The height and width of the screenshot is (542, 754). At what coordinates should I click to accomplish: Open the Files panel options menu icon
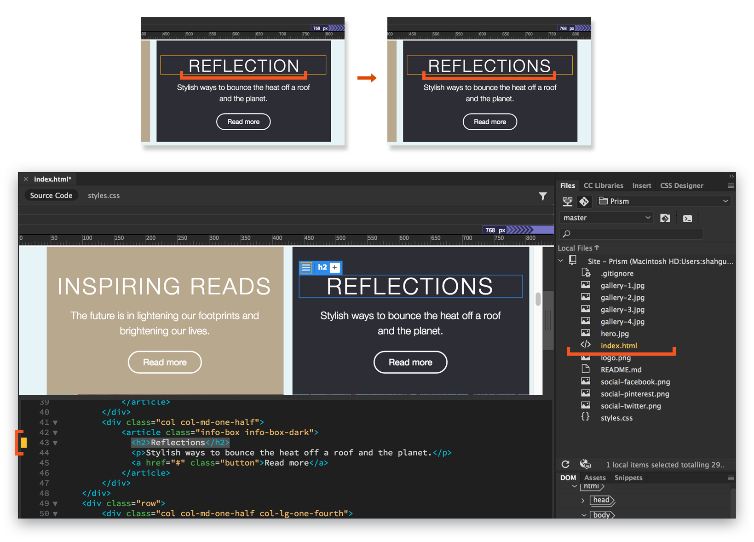click(x=731, y=185)
